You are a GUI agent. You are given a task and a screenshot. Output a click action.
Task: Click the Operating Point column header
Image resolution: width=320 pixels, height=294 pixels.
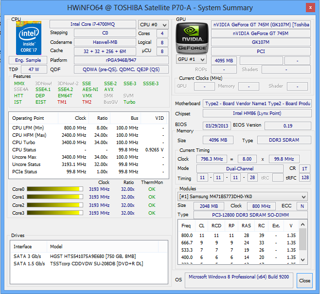[x=34, y=118]
